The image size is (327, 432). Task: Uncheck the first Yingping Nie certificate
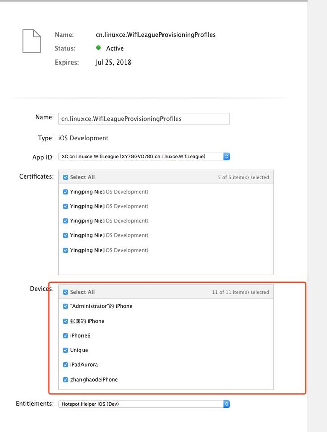click(65, 192)
